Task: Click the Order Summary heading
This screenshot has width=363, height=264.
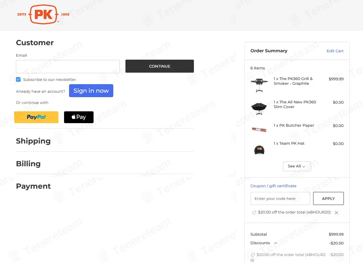Action: click(269, 51)
